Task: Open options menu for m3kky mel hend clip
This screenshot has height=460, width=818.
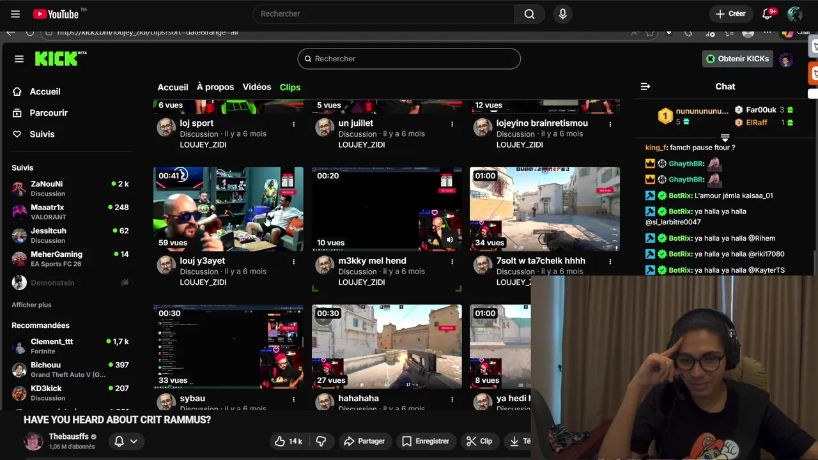Action: click(452, 261)
